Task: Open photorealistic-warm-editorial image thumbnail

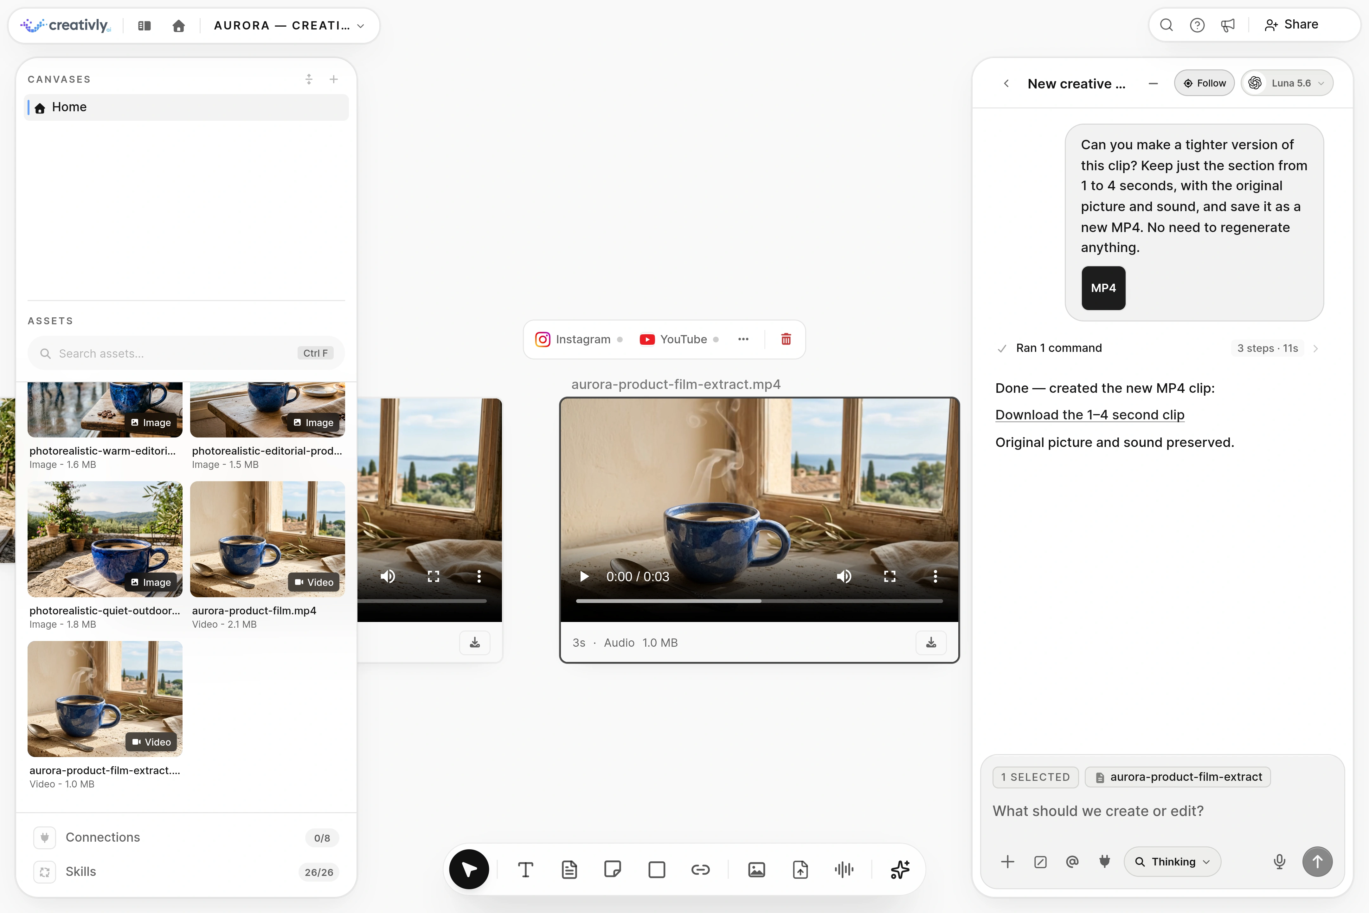Action: [x=105, y=409]
